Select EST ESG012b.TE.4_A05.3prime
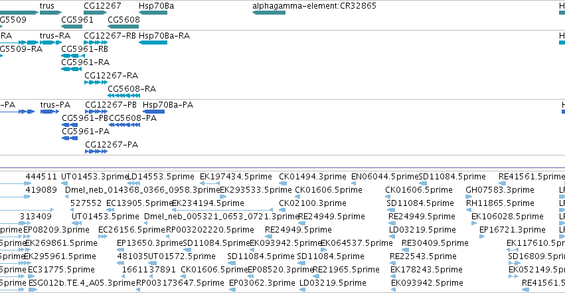Screen dimensions: 565x293 pyautogui.click(x=82, y=284)
